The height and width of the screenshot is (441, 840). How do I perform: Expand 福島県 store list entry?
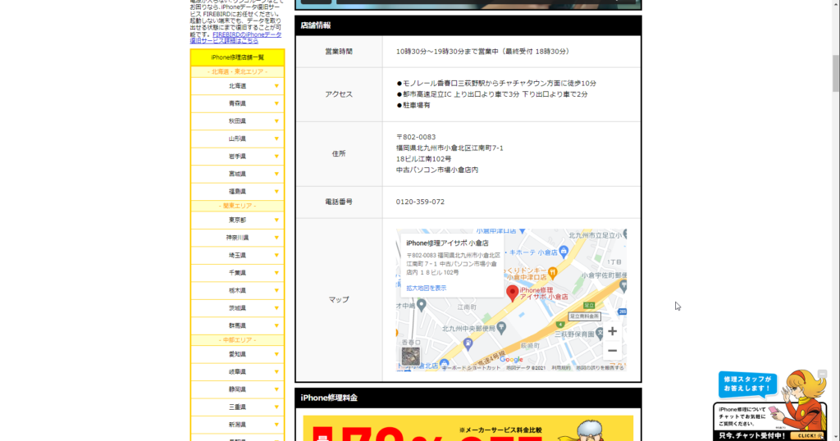[237, 192]
